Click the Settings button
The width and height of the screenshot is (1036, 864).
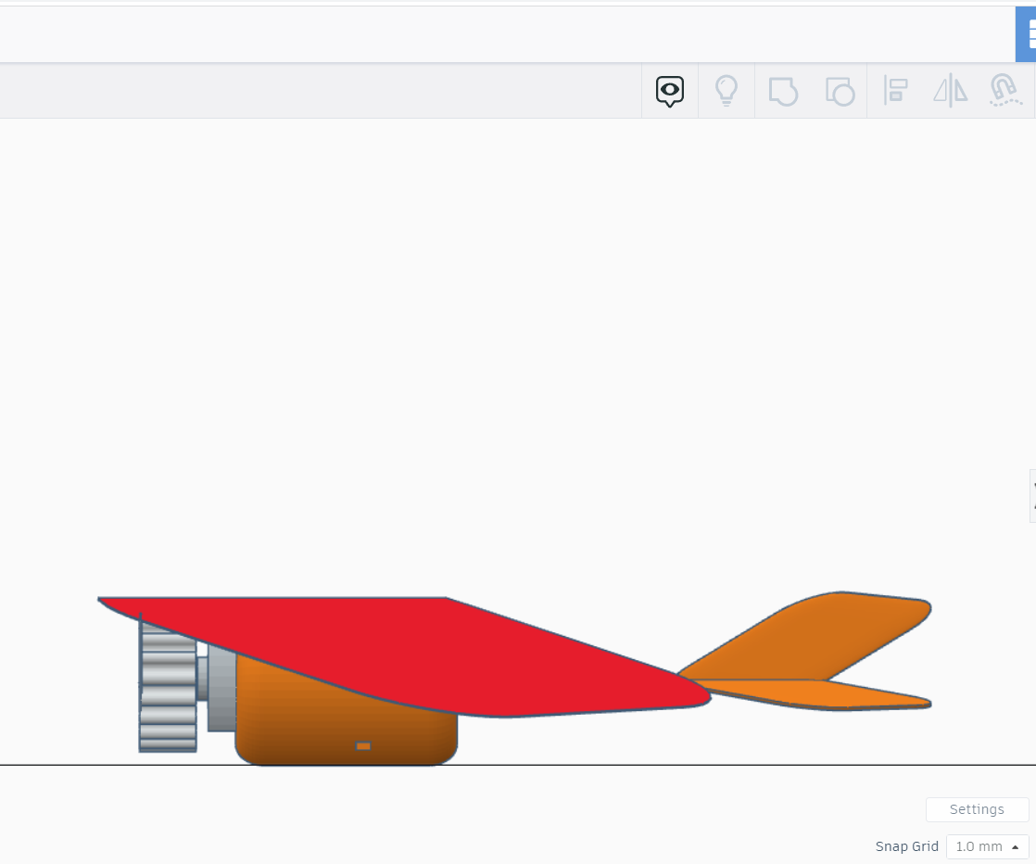point(977,809)
